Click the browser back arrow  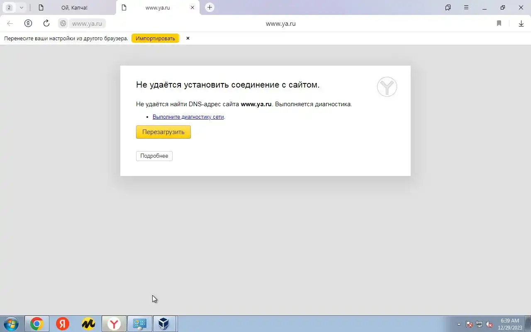tap(10, 24)
